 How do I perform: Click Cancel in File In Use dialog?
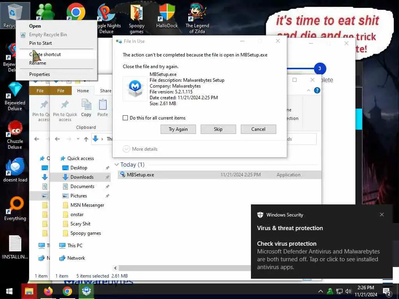(258, 129)
